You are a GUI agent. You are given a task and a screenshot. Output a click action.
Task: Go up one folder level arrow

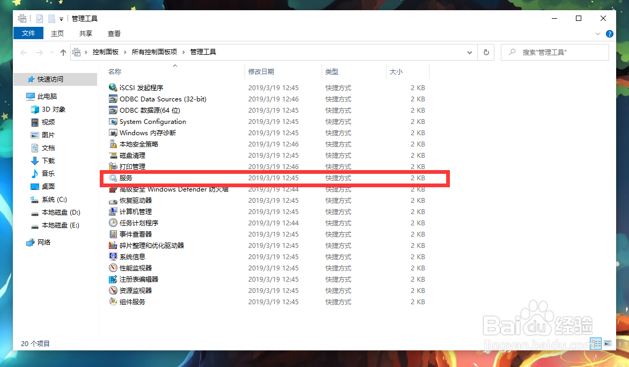point(63,52)
